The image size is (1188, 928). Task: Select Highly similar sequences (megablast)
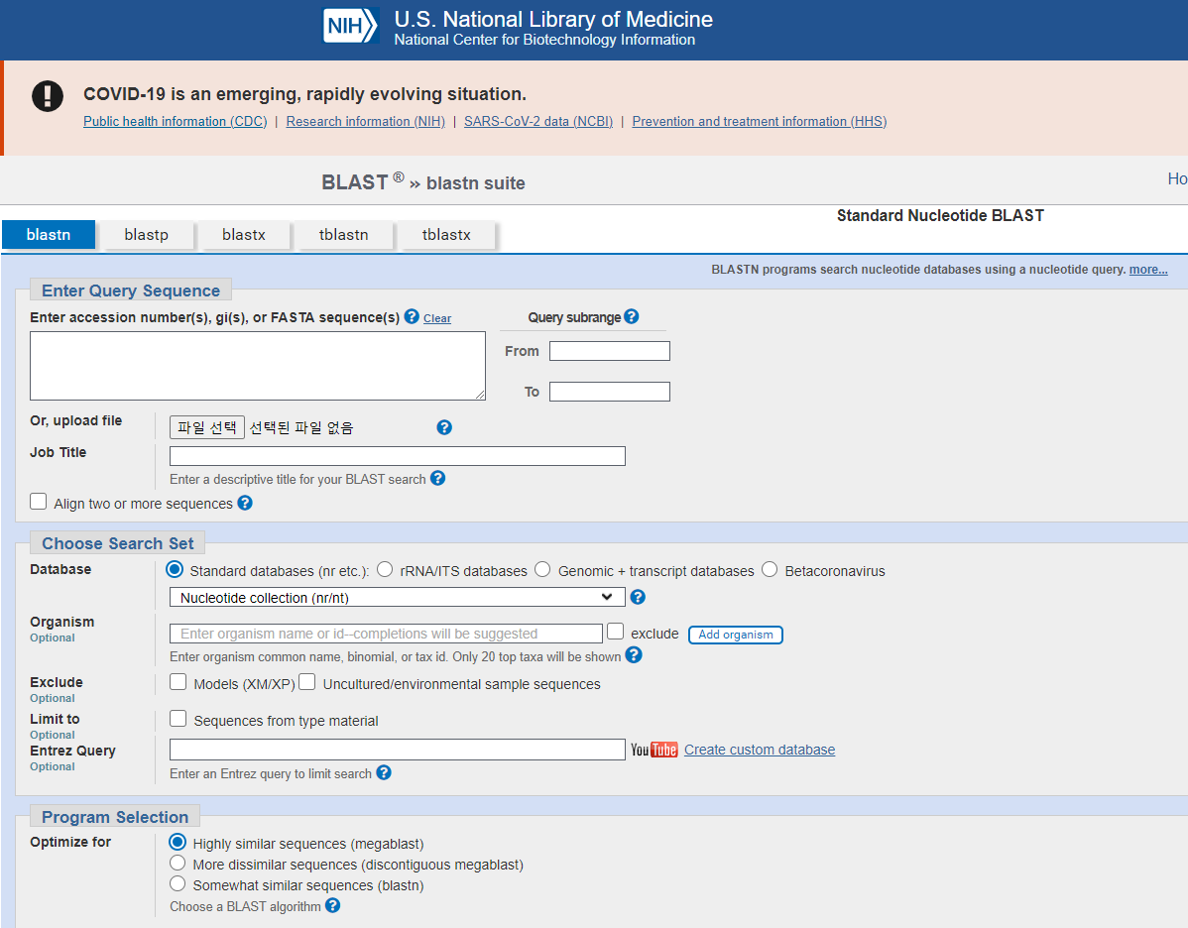pyautogui.click(x=178, y=842)
